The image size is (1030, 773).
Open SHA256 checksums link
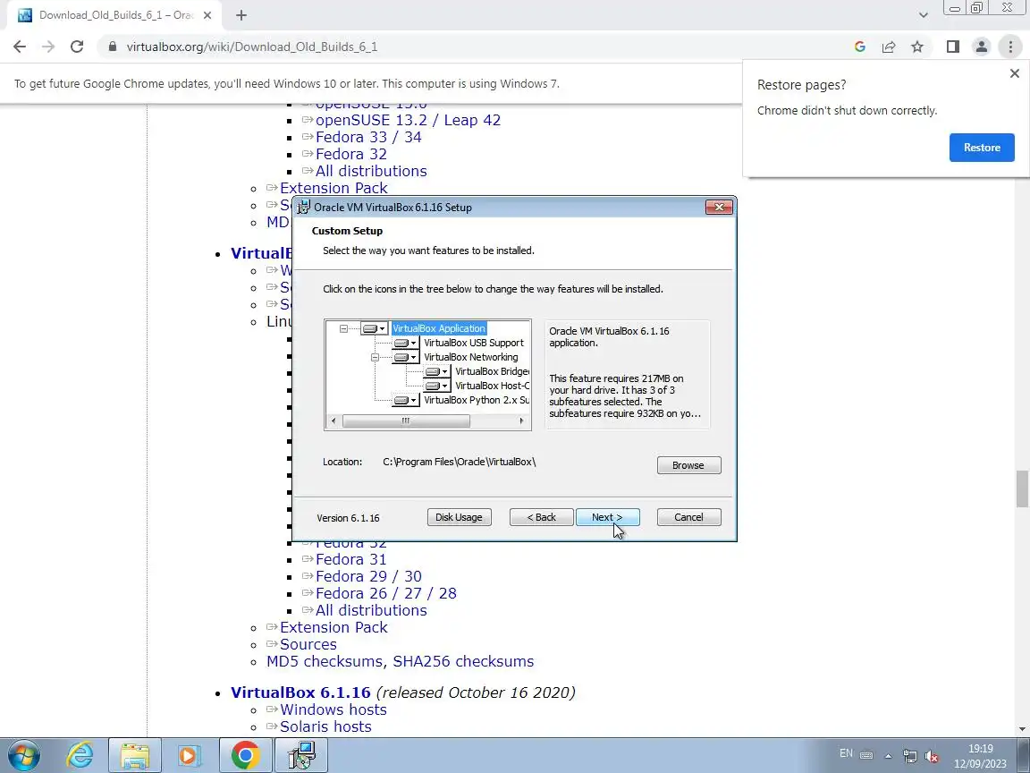464,662
